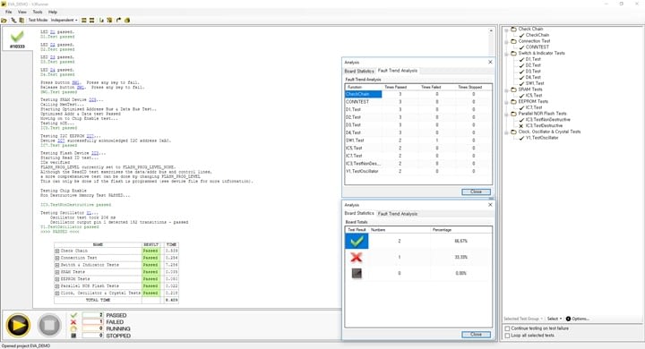Select D2.Test in the test tree
The image size is (645, 349).
(x=533, y=65)
